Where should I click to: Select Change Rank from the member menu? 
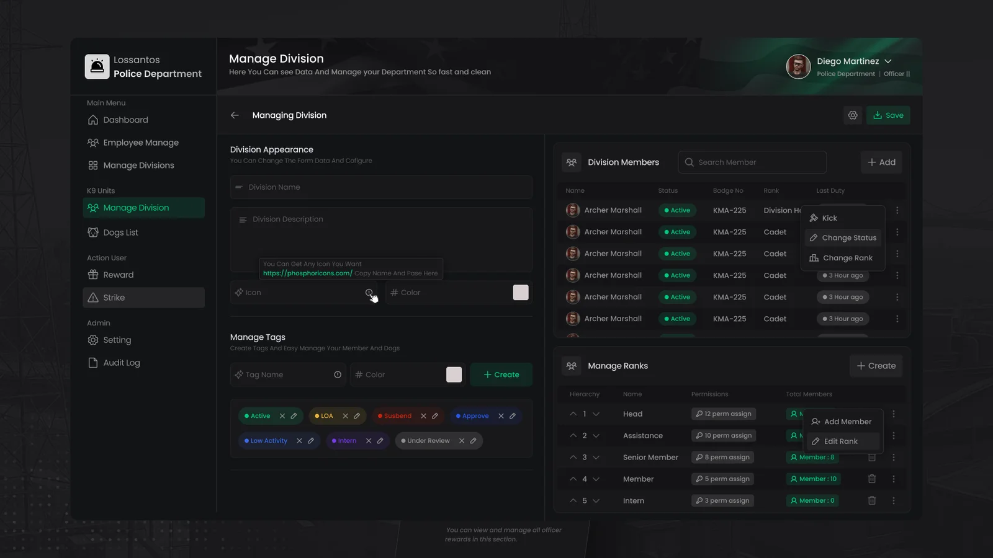pyautogui.click(x=847, y=258)
